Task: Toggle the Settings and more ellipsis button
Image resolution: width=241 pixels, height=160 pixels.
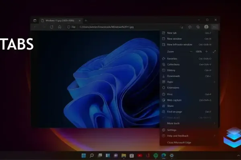Action: 215,27
